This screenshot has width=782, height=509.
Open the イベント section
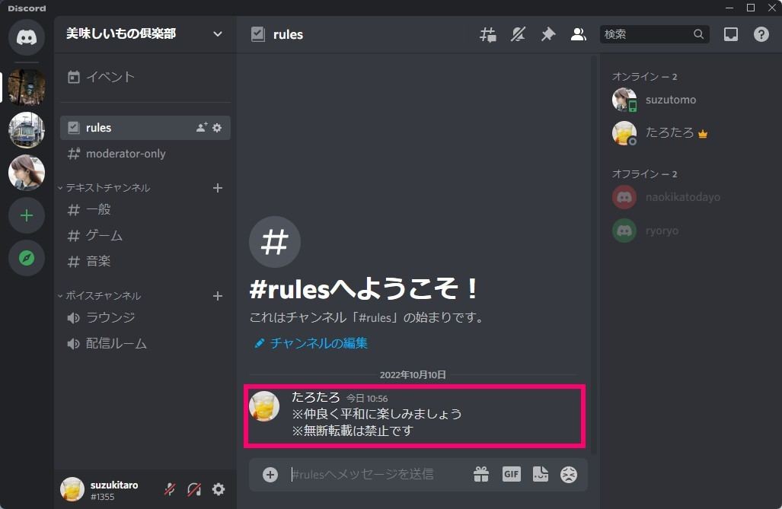click(109, 76)
